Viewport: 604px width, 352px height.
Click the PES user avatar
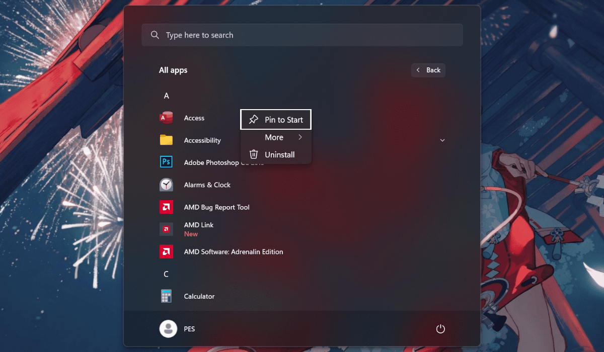point(168,329)
